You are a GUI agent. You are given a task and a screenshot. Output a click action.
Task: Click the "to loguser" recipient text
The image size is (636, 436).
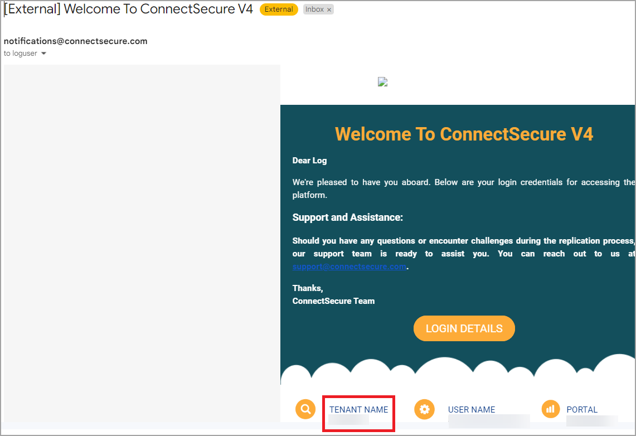21,54
